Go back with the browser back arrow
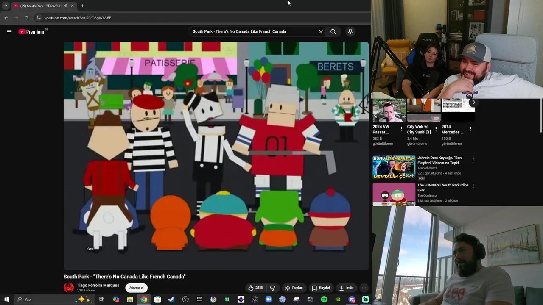The height and width of the screenshot is (305, 543). (6, 18)
